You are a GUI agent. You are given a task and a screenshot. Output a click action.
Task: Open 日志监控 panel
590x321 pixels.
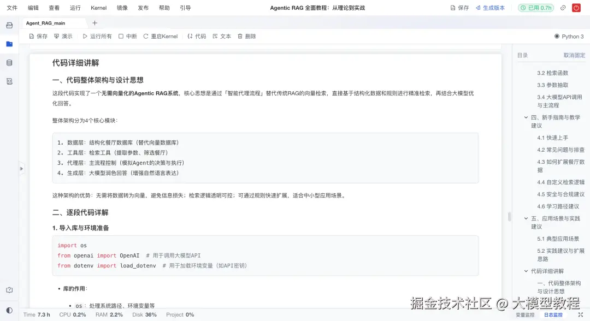click(x=553, y=315)
